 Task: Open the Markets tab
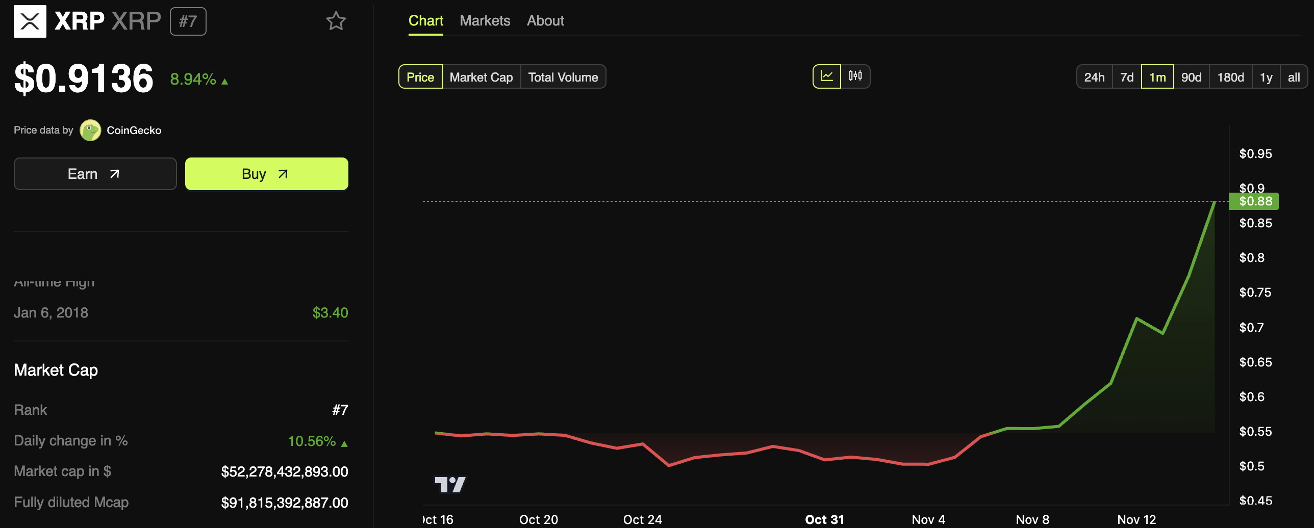tap(485, 20)
